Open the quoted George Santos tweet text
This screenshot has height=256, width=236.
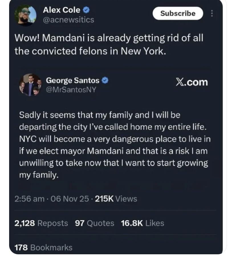click(x=113, y=145)
